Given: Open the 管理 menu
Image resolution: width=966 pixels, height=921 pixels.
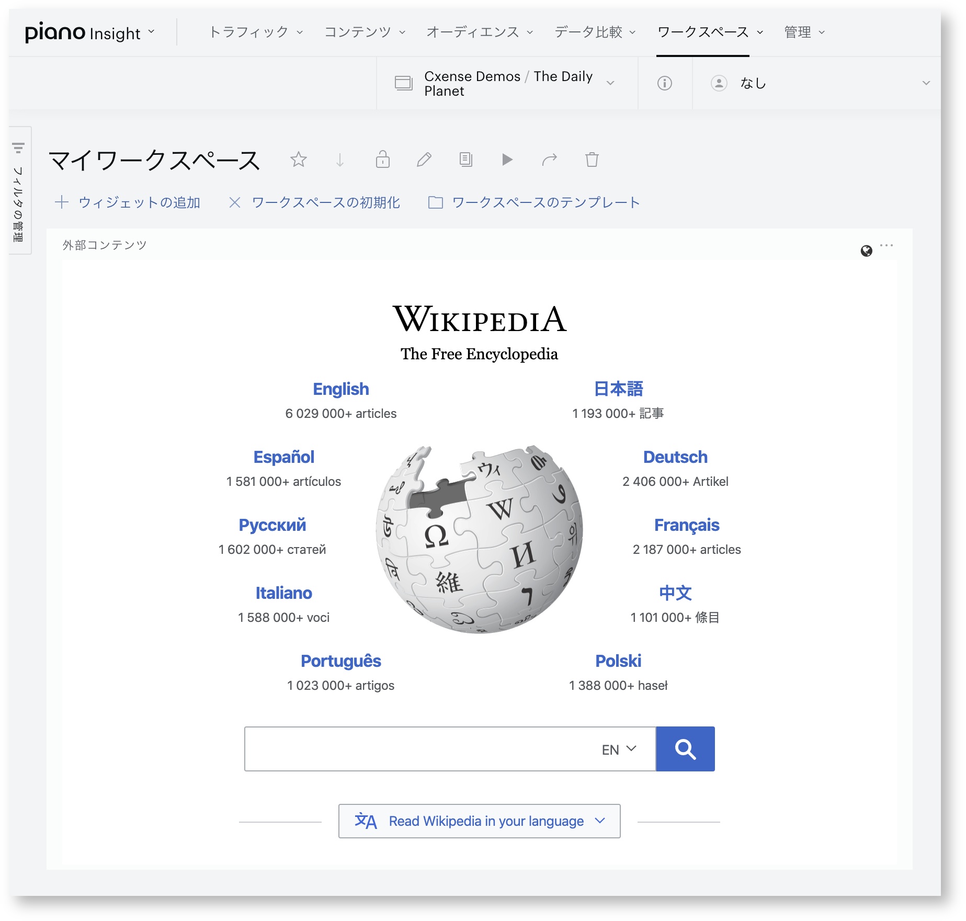Looking at the screenshot, I should [804, 32].
